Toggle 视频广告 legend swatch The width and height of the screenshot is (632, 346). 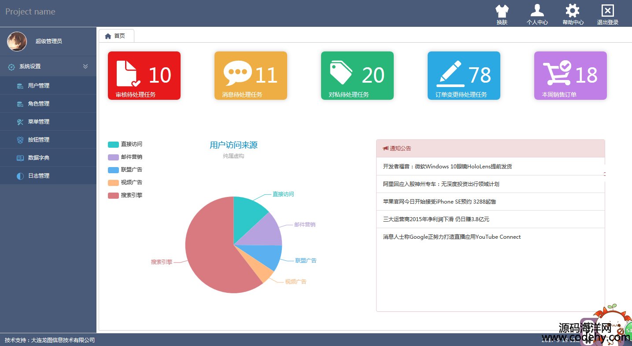click(x=113, y=182)
